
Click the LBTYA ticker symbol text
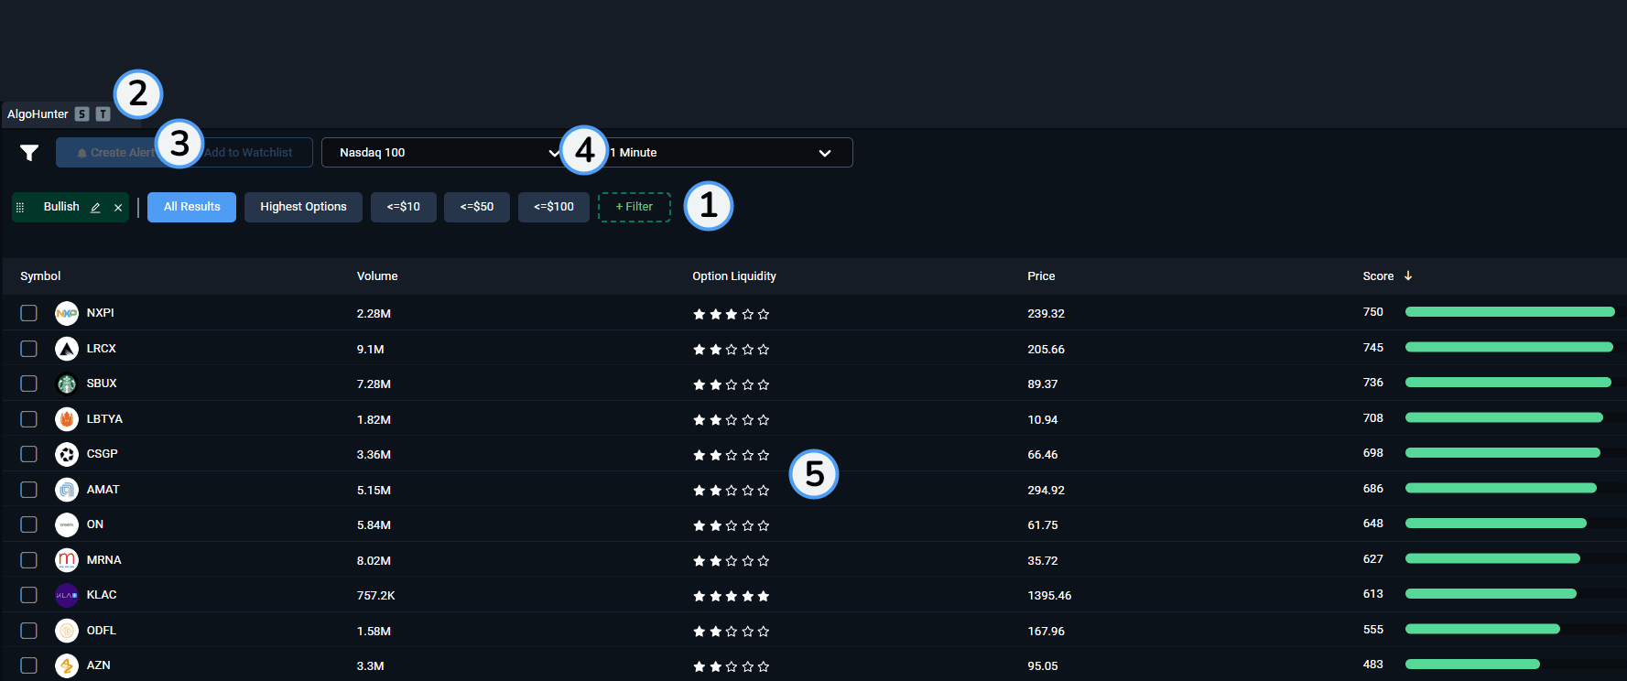104,419
